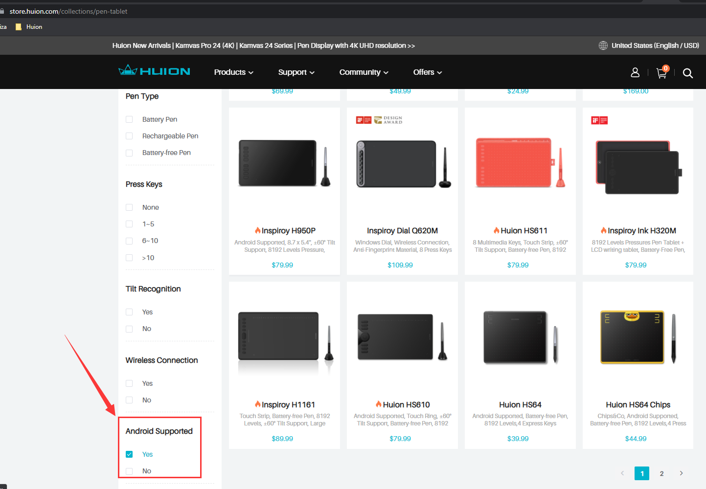Viewport: 706px width, 489px height.
Task: Click the flame icon beside Huion HS610
Action: point(379,404)
